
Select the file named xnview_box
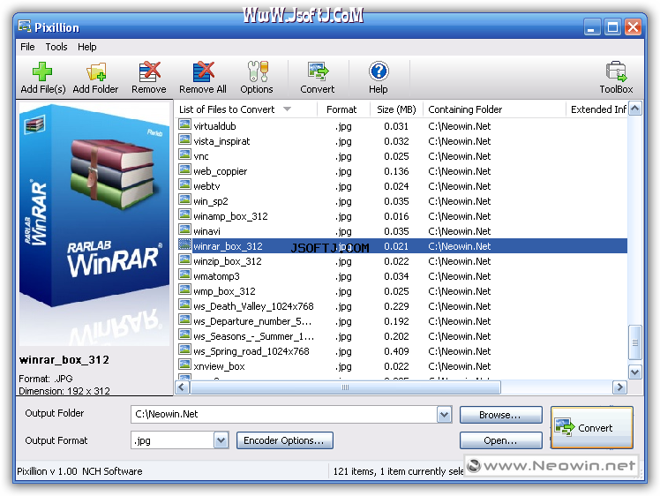point(219,366)
